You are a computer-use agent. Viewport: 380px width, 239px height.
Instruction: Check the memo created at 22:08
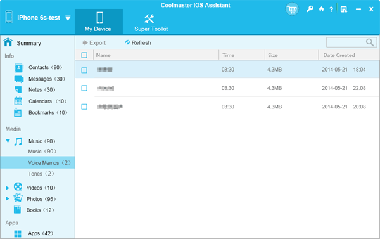84,88
